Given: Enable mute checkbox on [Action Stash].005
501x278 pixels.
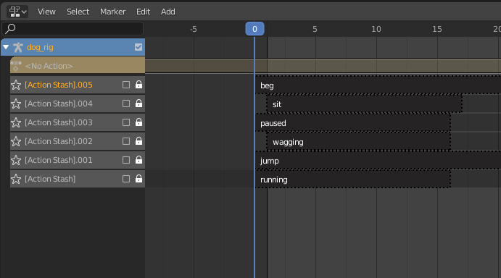Looking at the screenshot, I should [126, 85].
